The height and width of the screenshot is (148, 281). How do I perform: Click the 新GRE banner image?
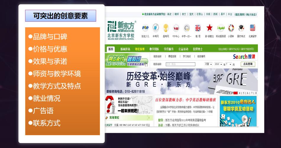pos(181,81)
